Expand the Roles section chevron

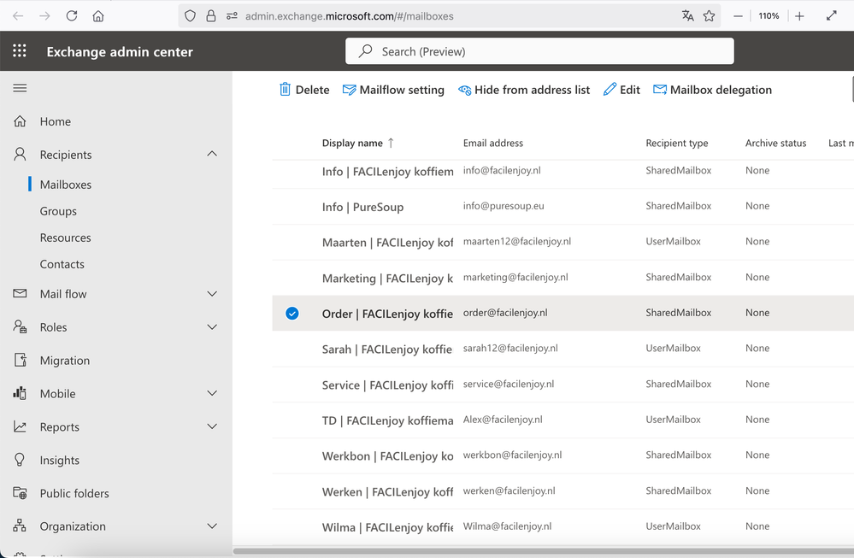(x=212, y=326)
